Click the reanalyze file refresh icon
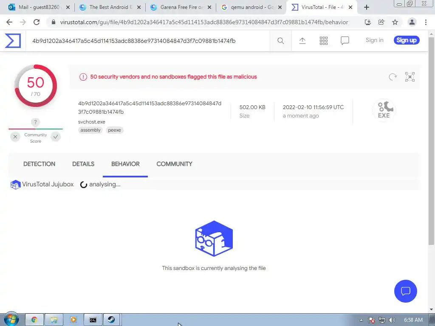Screen dimensions: 435x326 [393, 77]
